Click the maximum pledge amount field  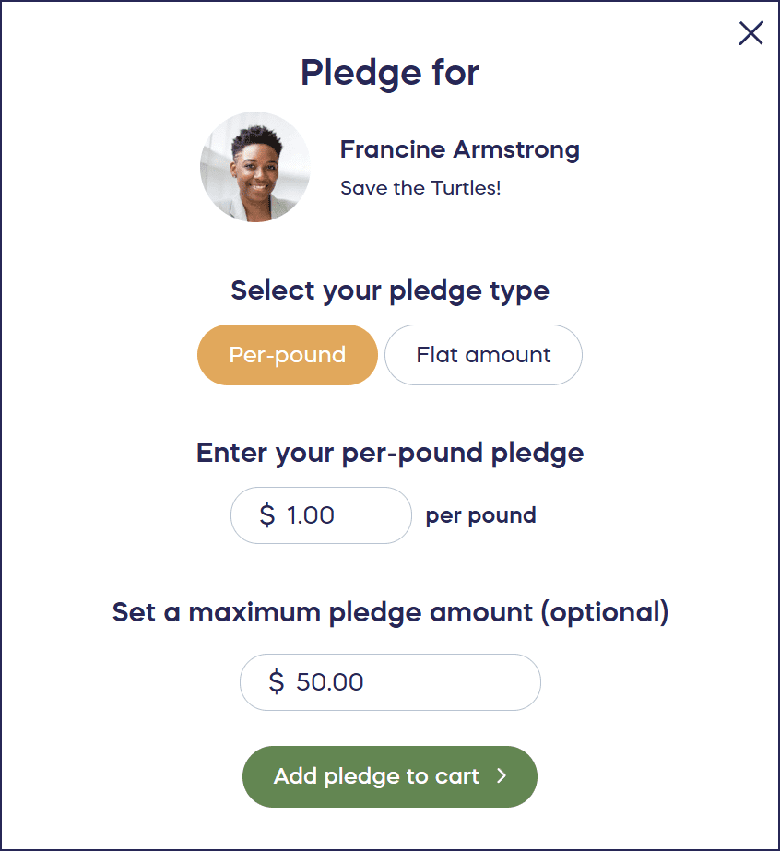coord(390,682)
